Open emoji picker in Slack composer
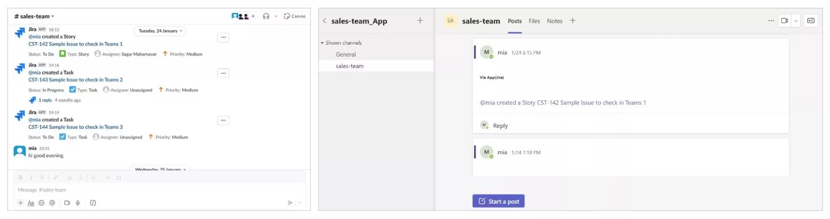The width and height of the screenshot is (830, 219). pos(41,203)
